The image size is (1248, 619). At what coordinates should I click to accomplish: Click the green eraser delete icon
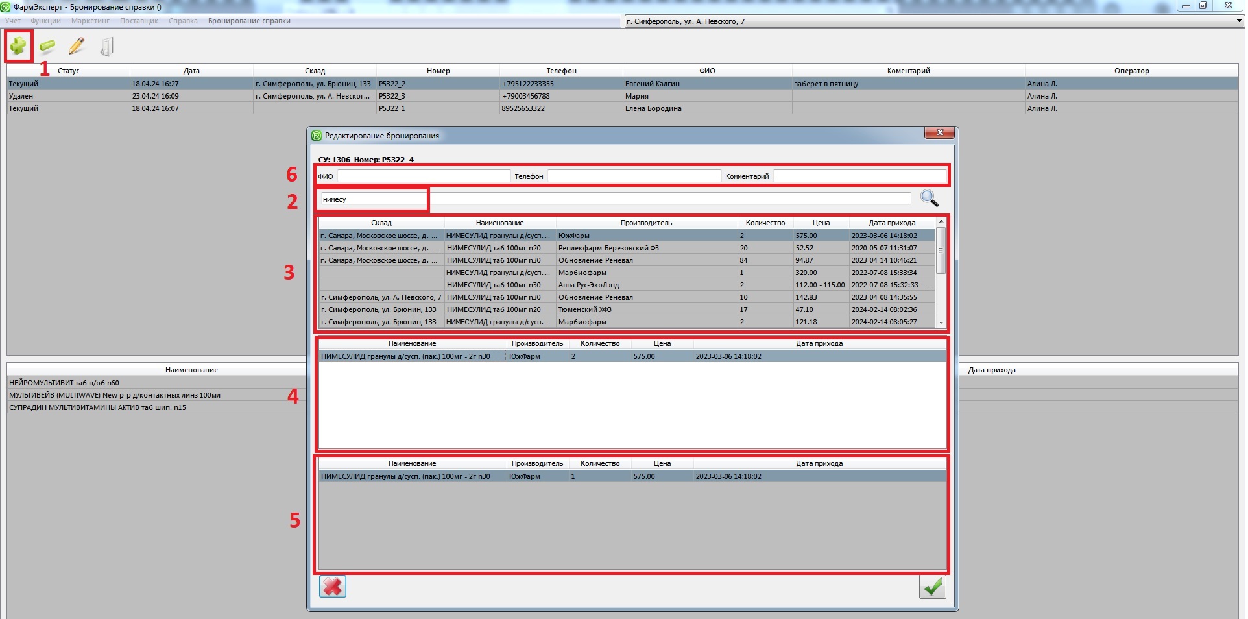tap(47, 46)
